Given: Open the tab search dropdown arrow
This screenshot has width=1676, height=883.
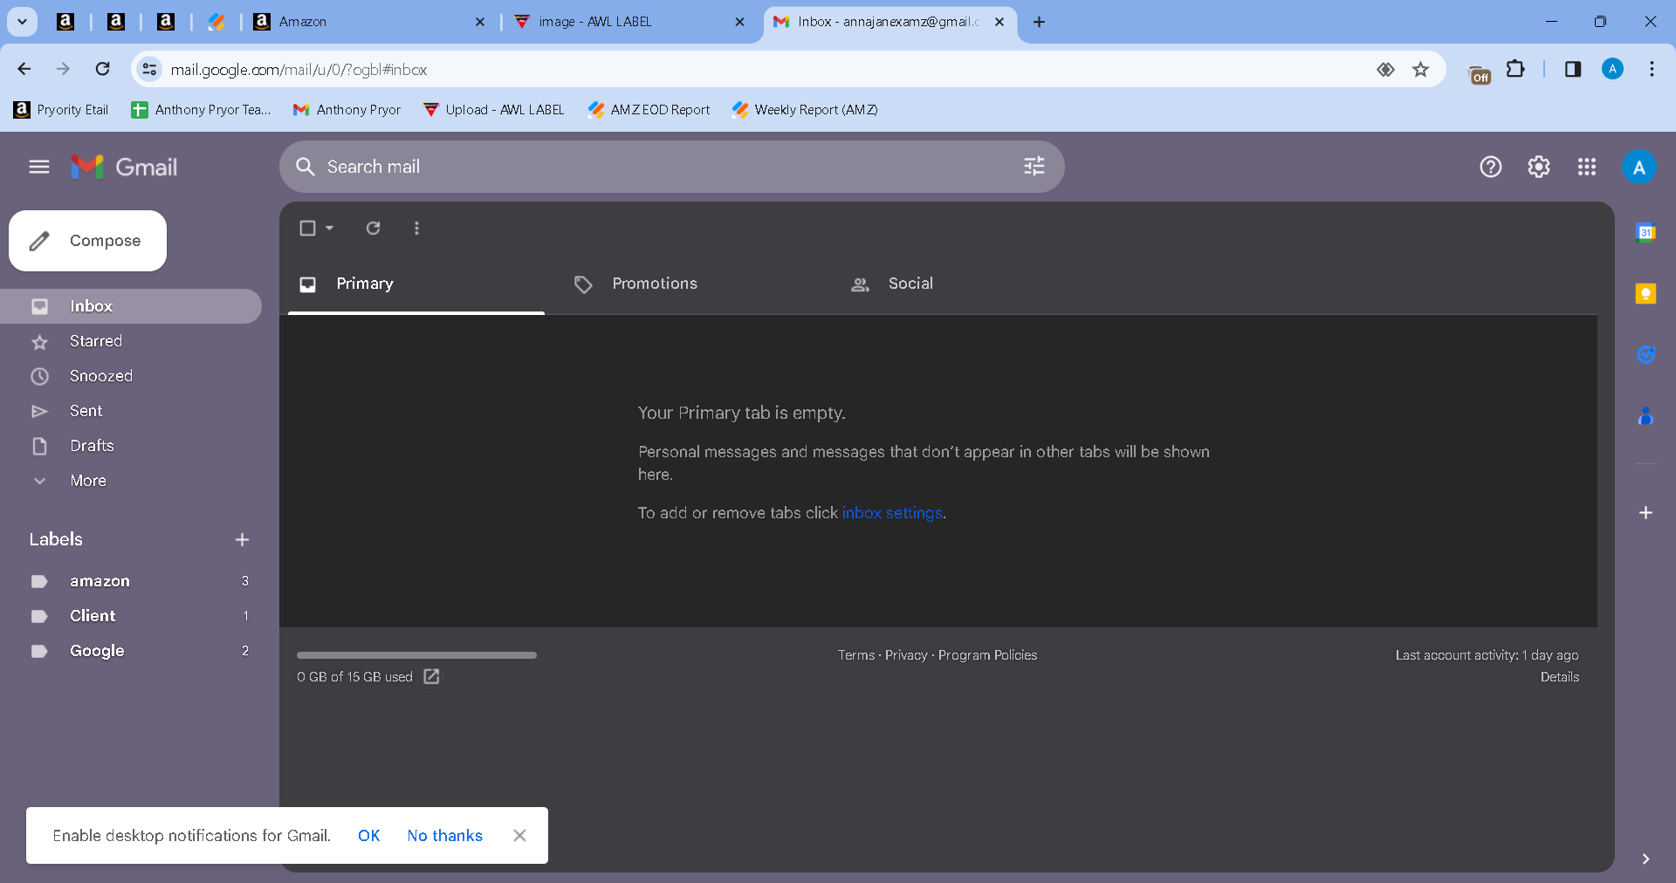Looking at the screenshot, I should [x=22, y=22].
